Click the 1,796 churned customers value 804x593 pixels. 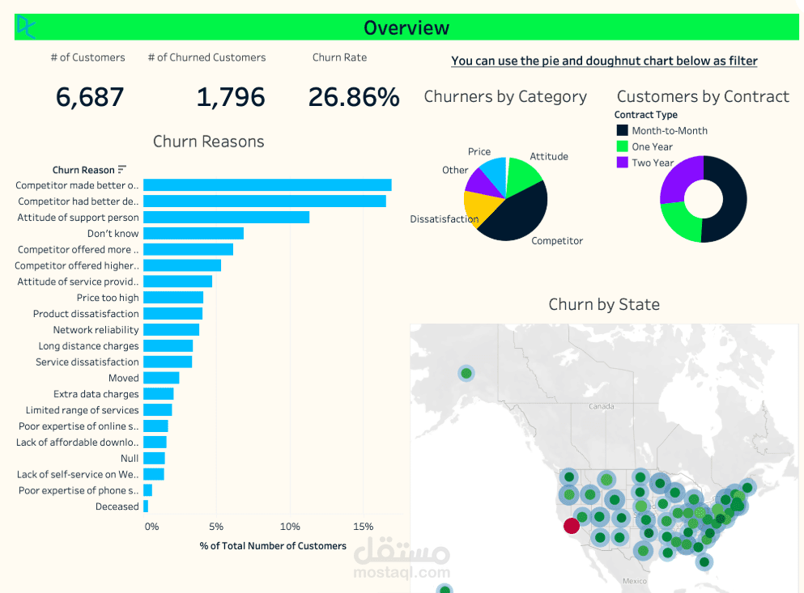click(231, 97)
